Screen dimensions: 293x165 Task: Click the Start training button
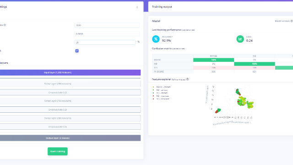point(58,151)
